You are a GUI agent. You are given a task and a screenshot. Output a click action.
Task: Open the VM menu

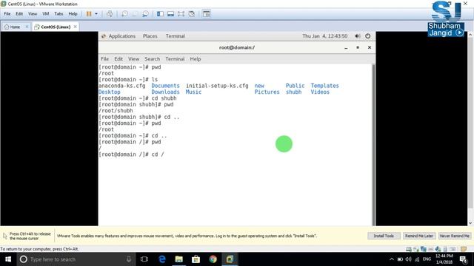tap(46, 14)
